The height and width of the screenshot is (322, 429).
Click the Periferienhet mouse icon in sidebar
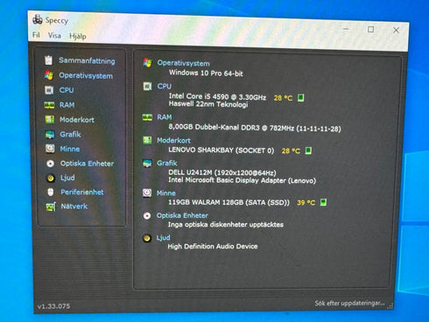tap(51, 192)
